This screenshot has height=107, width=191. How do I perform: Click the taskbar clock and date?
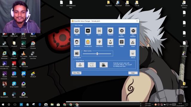click(x=180, y=104)
